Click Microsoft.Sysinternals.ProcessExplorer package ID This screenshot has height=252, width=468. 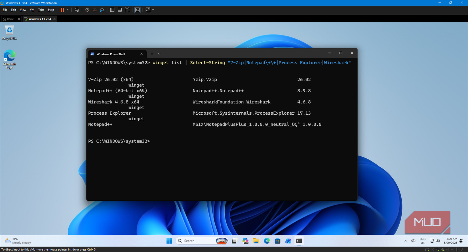[244, 113]
